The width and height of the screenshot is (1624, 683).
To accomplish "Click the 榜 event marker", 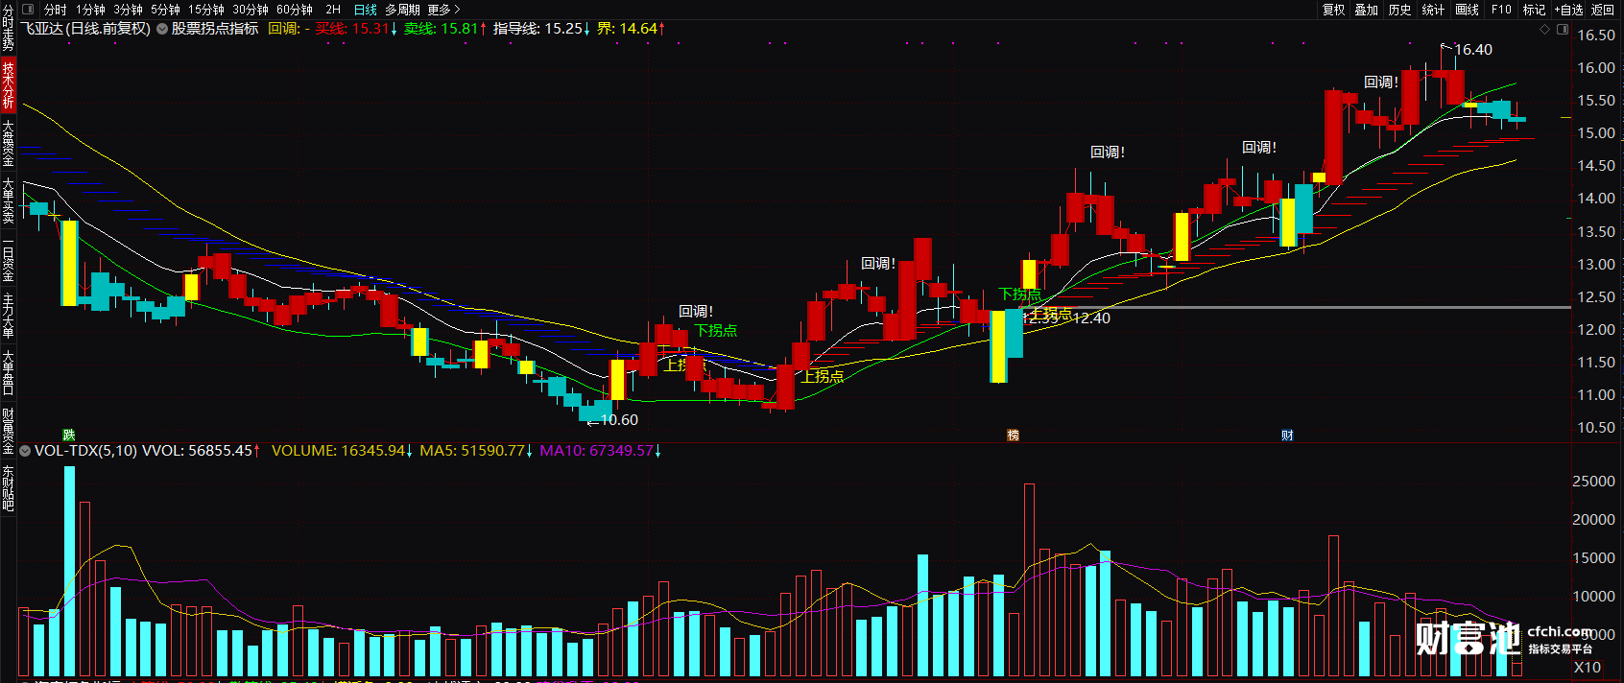I will coord(1013,436).
